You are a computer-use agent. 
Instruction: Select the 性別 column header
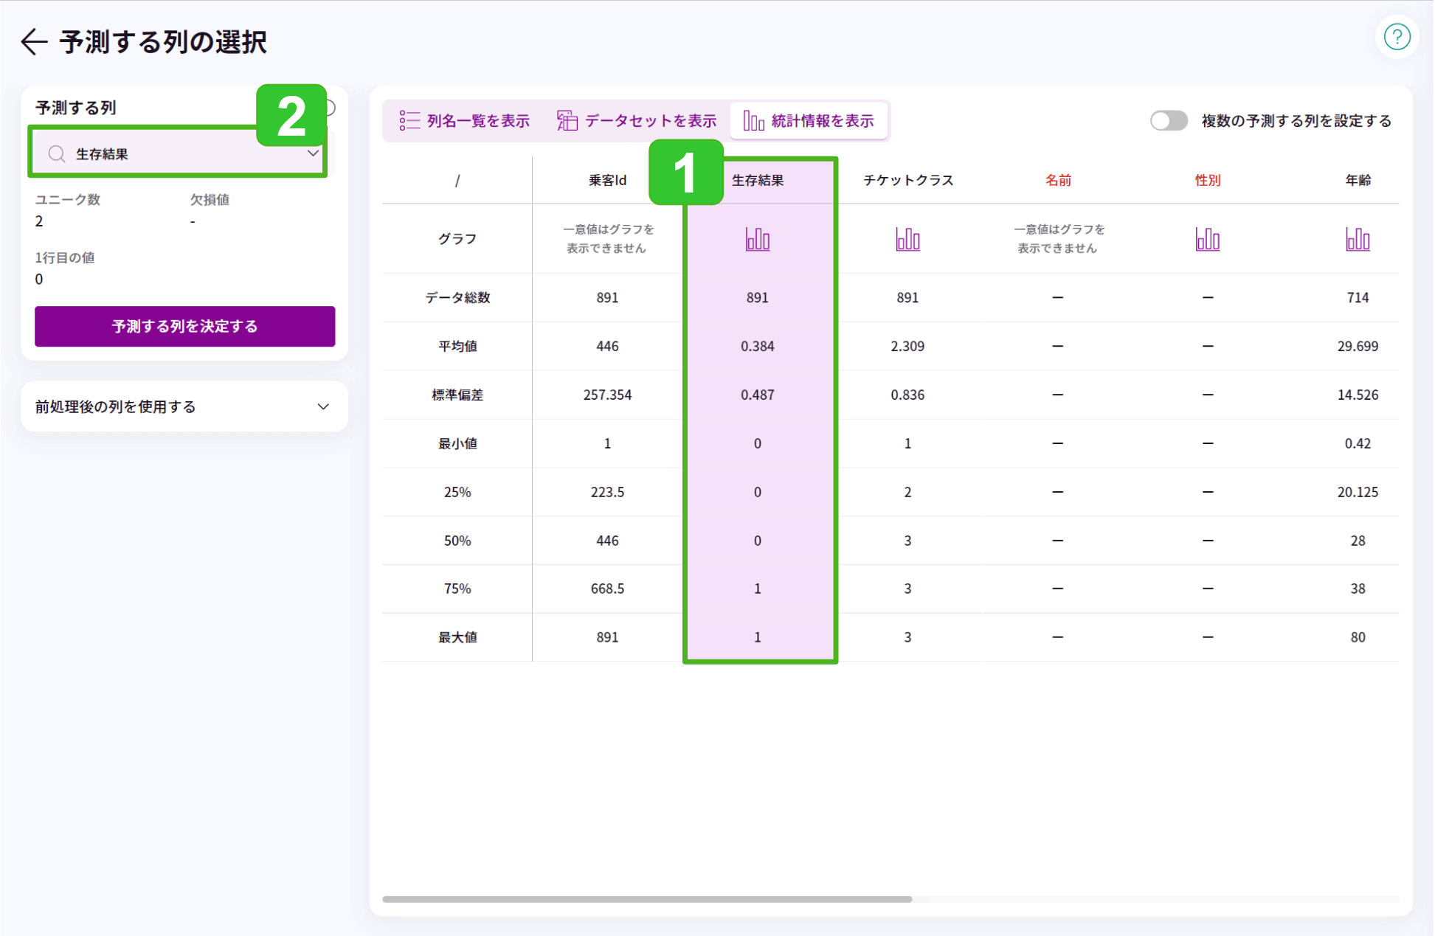click(1207, 180)
